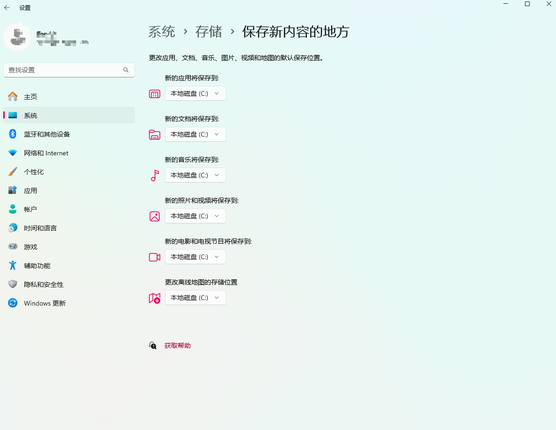Click the time and language globe icon

coord(13,228)
